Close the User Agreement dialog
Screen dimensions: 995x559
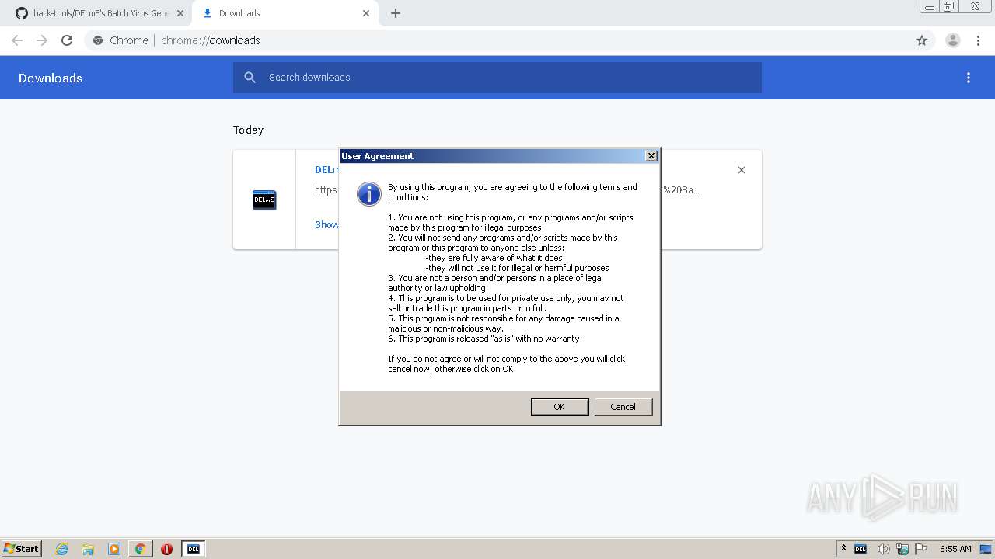click(x=651, y=156)
